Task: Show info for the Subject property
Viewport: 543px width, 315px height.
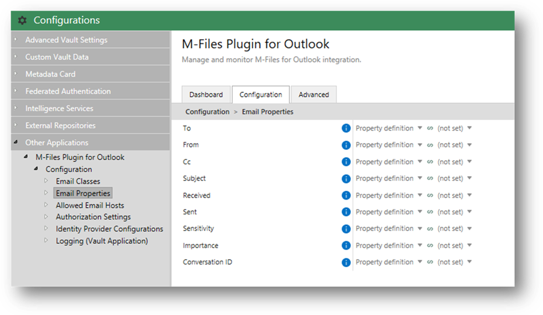Action: (346, 178)
